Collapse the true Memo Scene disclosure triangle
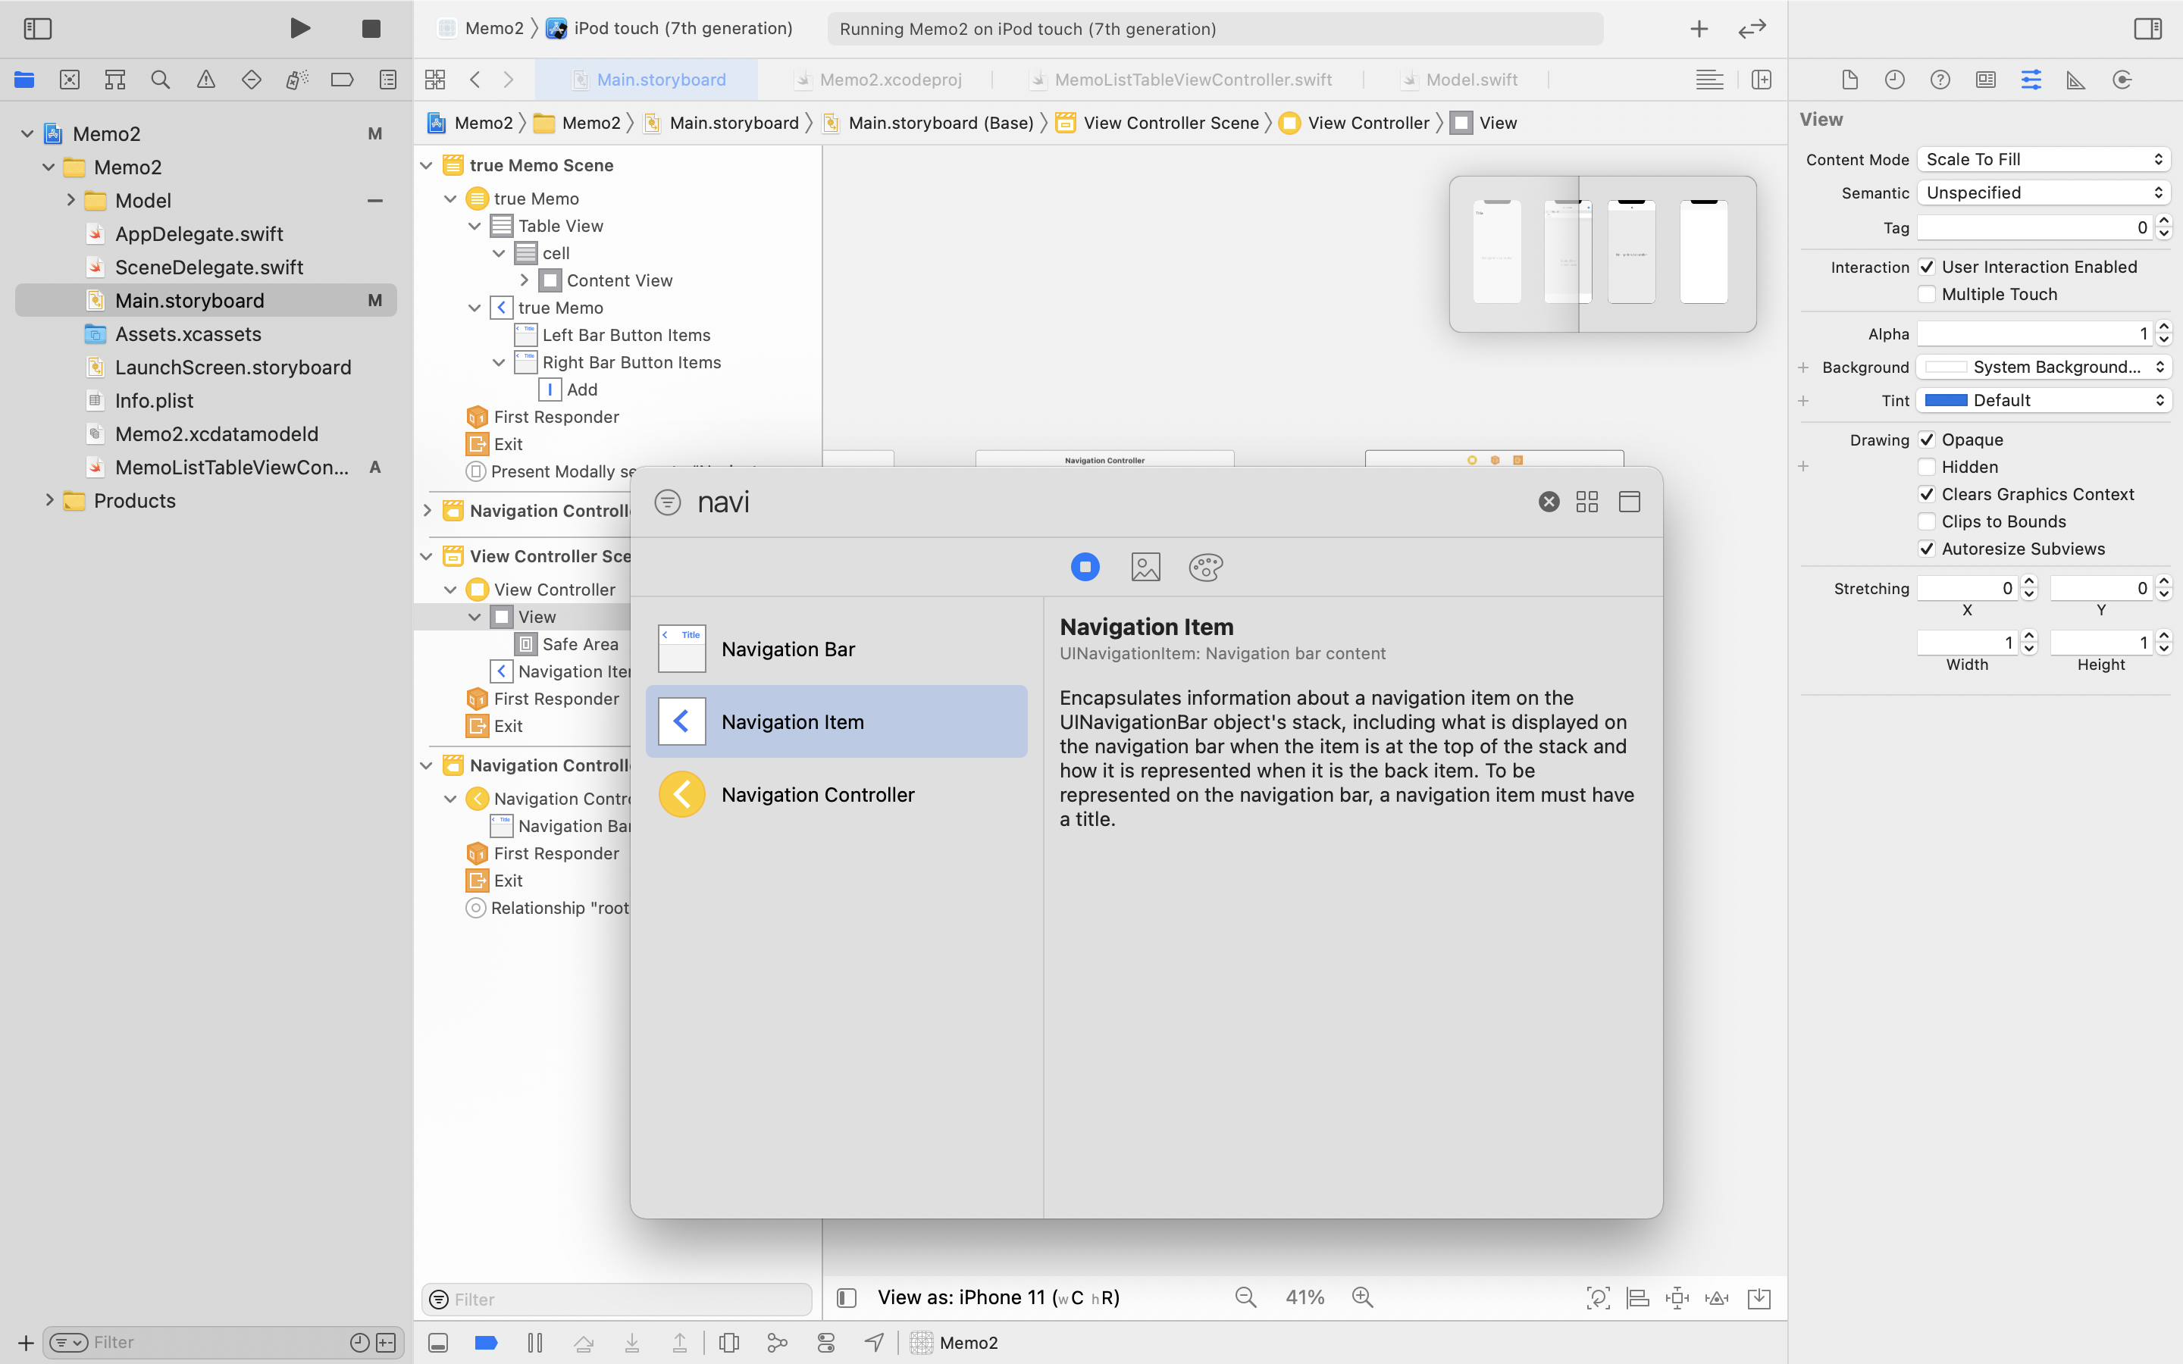 click(427, 165)
